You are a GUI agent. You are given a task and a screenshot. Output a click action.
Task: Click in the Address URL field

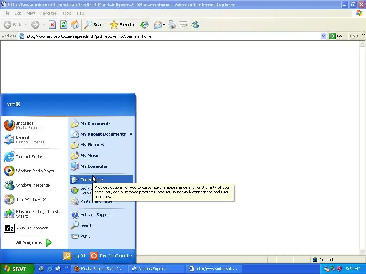pos(172,36)
